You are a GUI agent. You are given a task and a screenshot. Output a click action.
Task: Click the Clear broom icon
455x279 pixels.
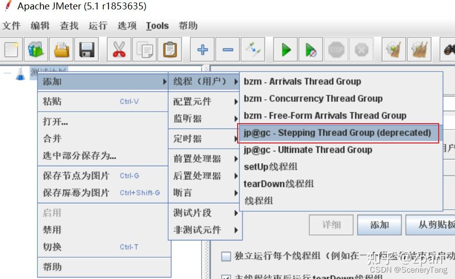point(394,49)
